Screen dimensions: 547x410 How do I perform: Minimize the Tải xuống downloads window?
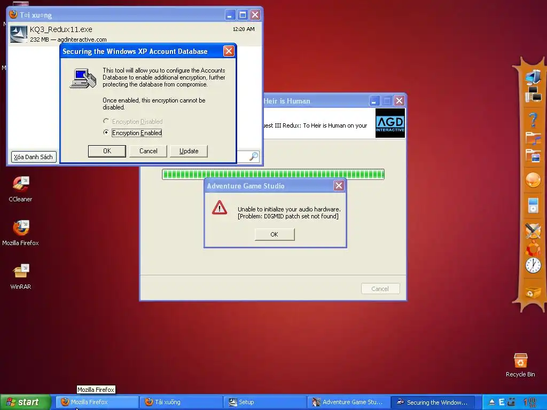(230, 15)
